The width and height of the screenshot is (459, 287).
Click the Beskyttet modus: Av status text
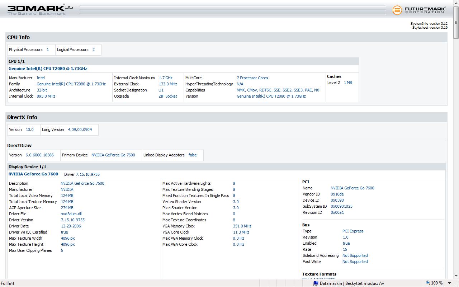click(365, 283)
